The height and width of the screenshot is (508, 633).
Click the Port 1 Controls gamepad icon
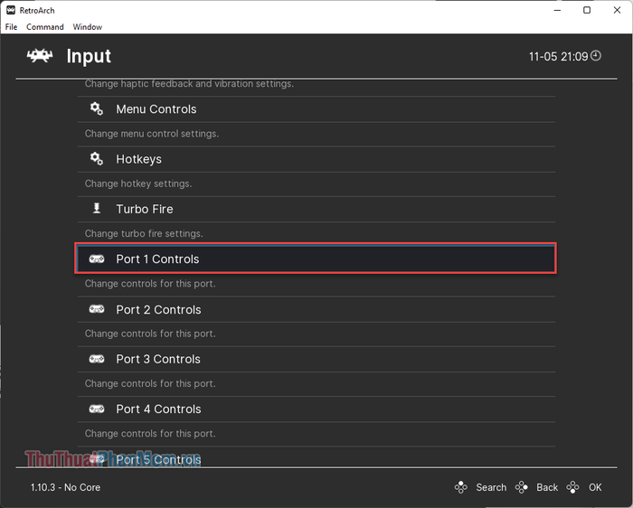pos(97,259)
